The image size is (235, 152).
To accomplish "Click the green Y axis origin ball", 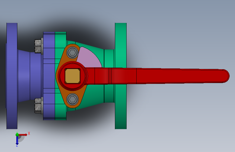I will click(x=17, y=135).
